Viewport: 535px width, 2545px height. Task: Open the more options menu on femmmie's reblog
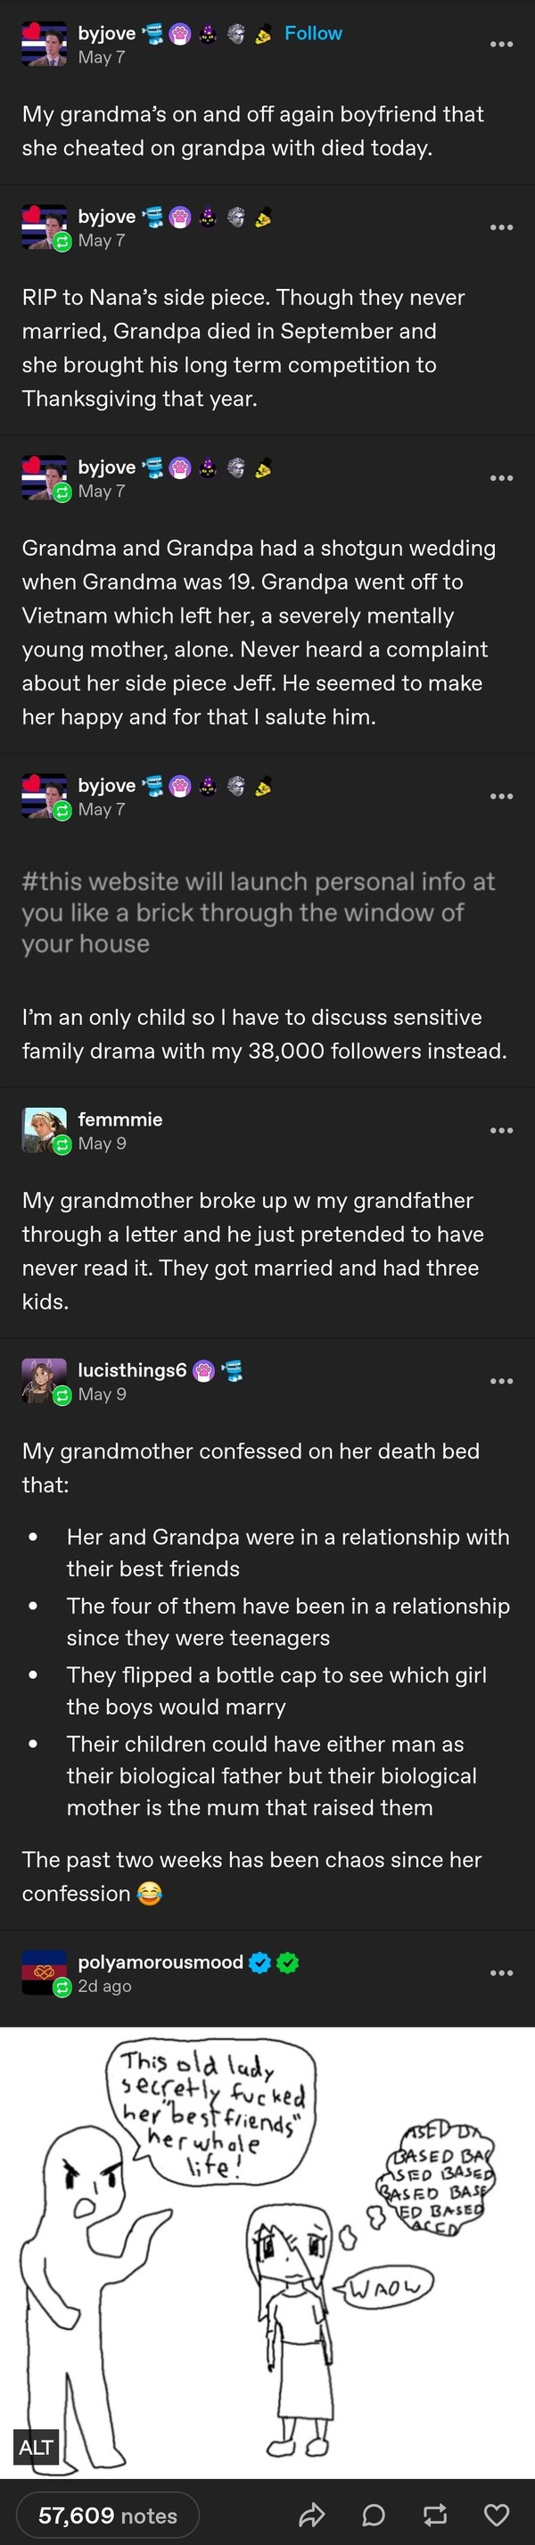click(x=501, y=1130)
